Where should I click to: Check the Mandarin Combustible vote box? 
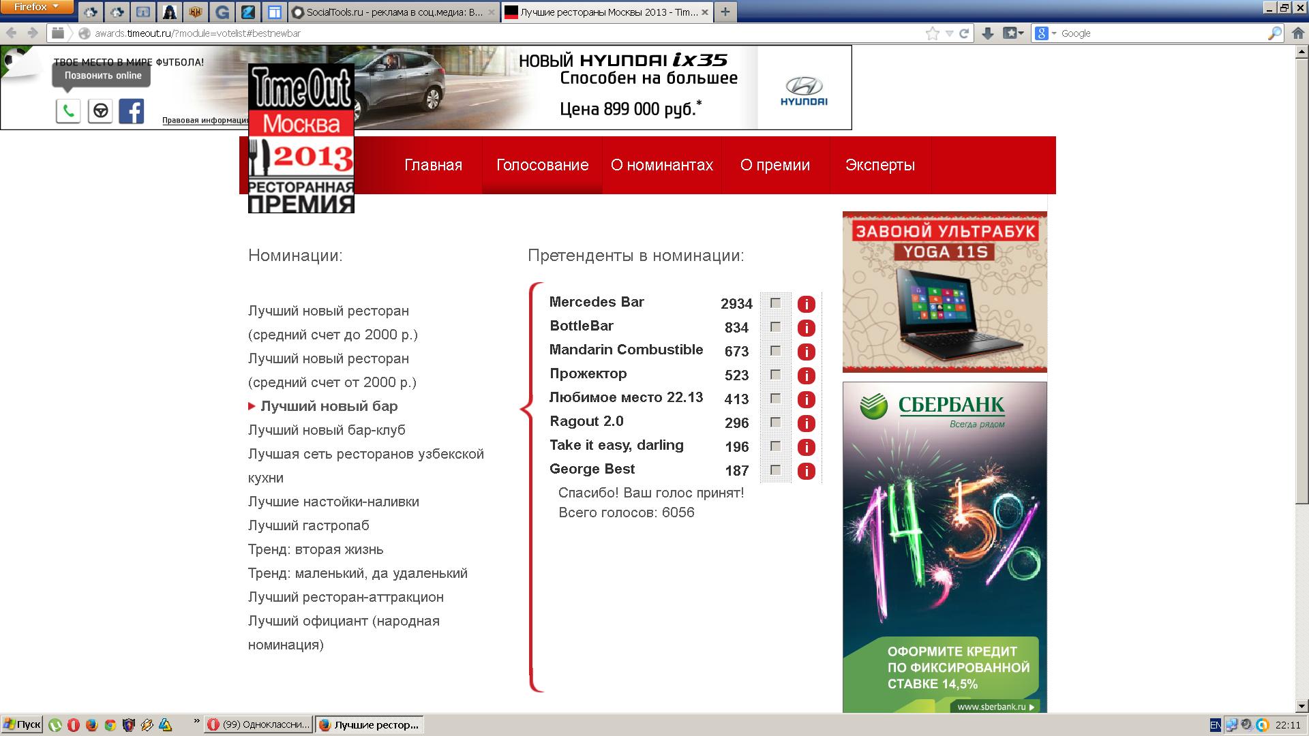click(775, 351)
